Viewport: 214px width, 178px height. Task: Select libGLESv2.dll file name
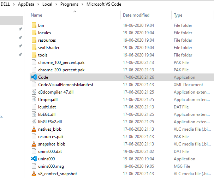point(50,122)
